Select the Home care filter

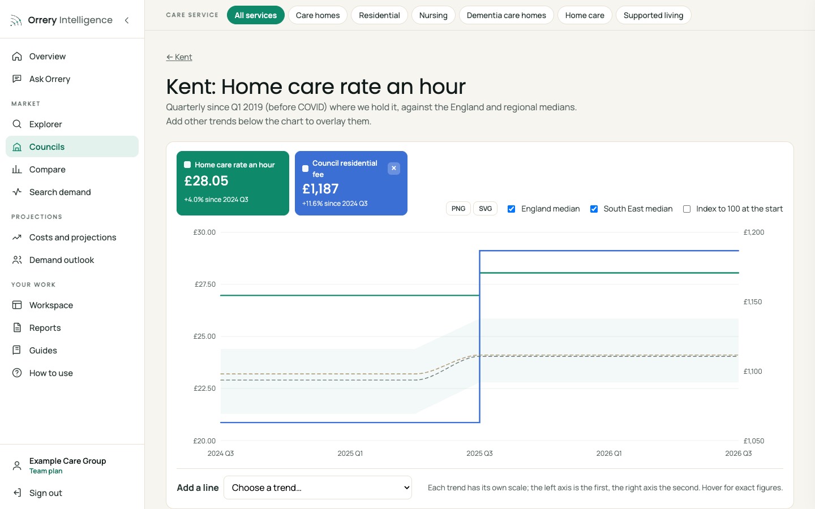click(x=585, y=15)
